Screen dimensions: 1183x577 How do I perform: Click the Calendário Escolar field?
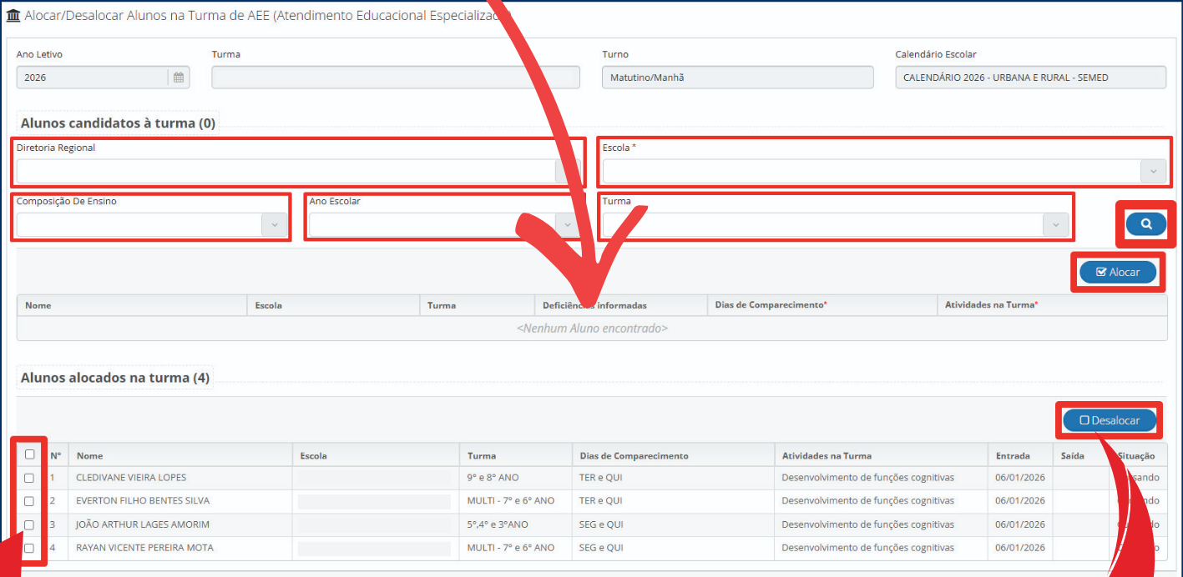click(1030, 78)
